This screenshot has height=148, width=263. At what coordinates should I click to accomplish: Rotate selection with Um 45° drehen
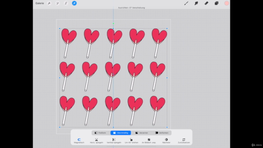pyautogui.click(x=131, y=141)
